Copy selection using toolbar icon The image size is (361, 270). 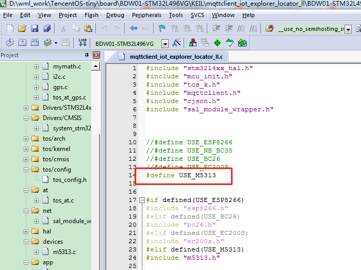[x=76, y=28]
